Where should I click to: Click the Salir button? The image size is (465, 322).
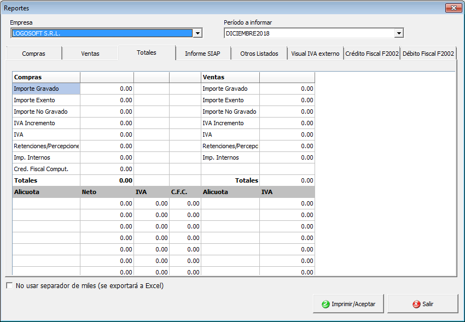click(422, 304)
